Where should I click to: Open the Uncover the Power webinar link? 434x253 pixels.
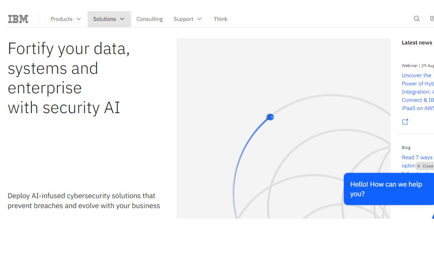[x=418, y=92]
